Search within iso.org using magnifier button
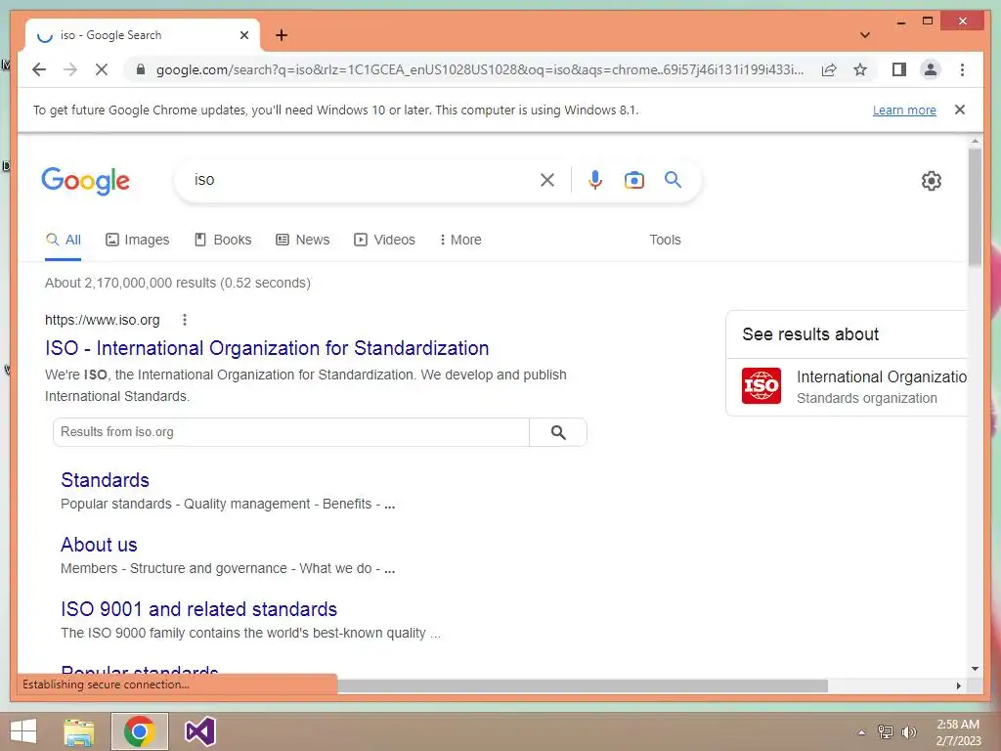 tap(558, 432)
